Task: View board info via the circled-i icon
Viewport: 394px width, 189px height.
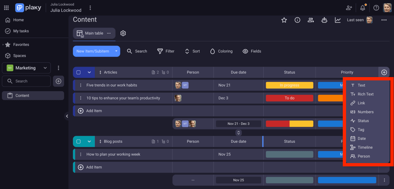Action: click(x=297, y=20)
